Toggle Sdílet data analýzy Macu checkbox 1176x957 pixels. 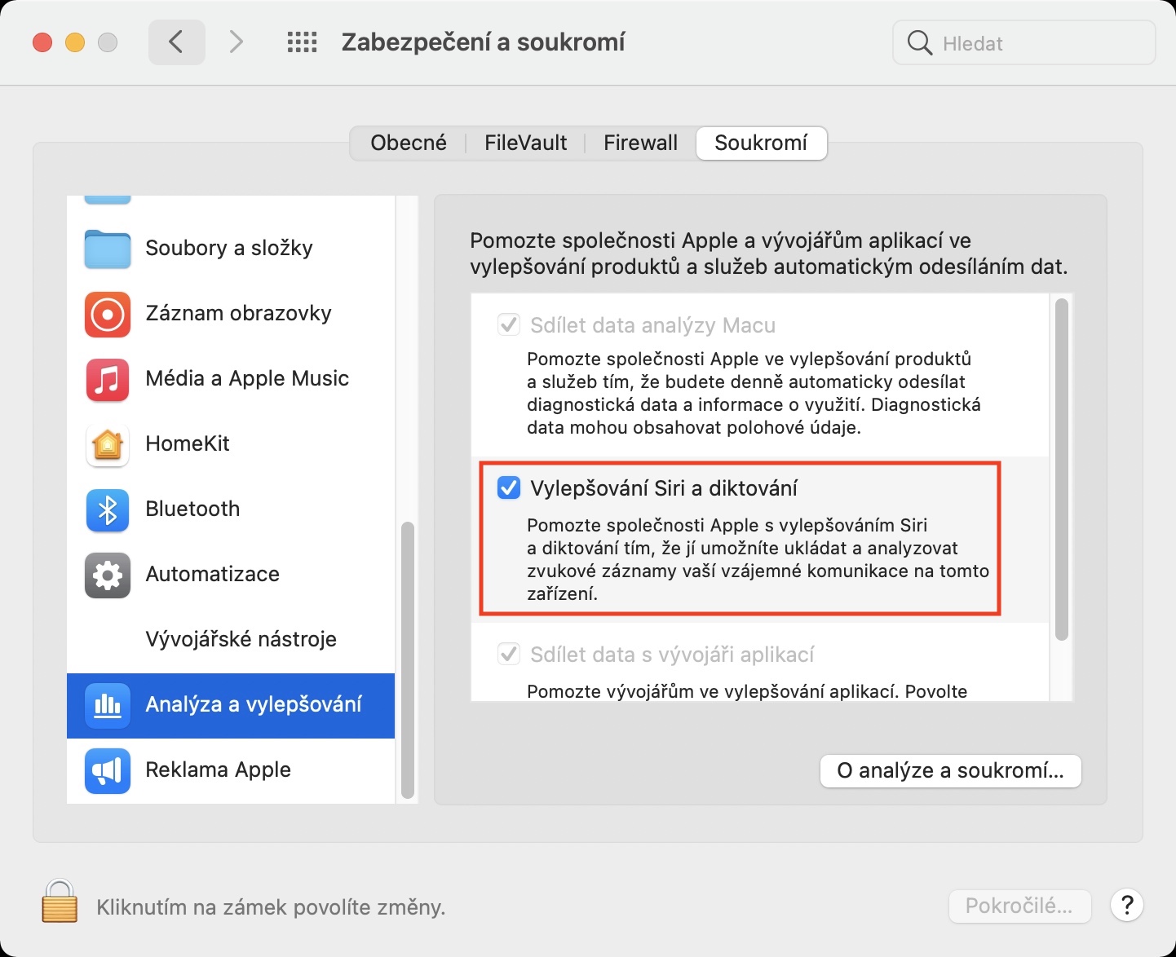(x=509, y=325)
